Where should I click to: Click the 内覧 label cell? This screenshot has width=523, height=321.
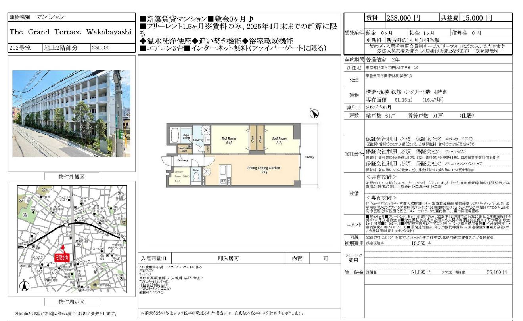click(x=297, y=258)
